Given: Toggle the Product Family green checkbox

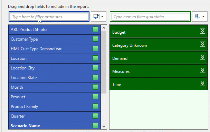Looking at the screenshot, I should pyautogui.click(x=95, y=106).
